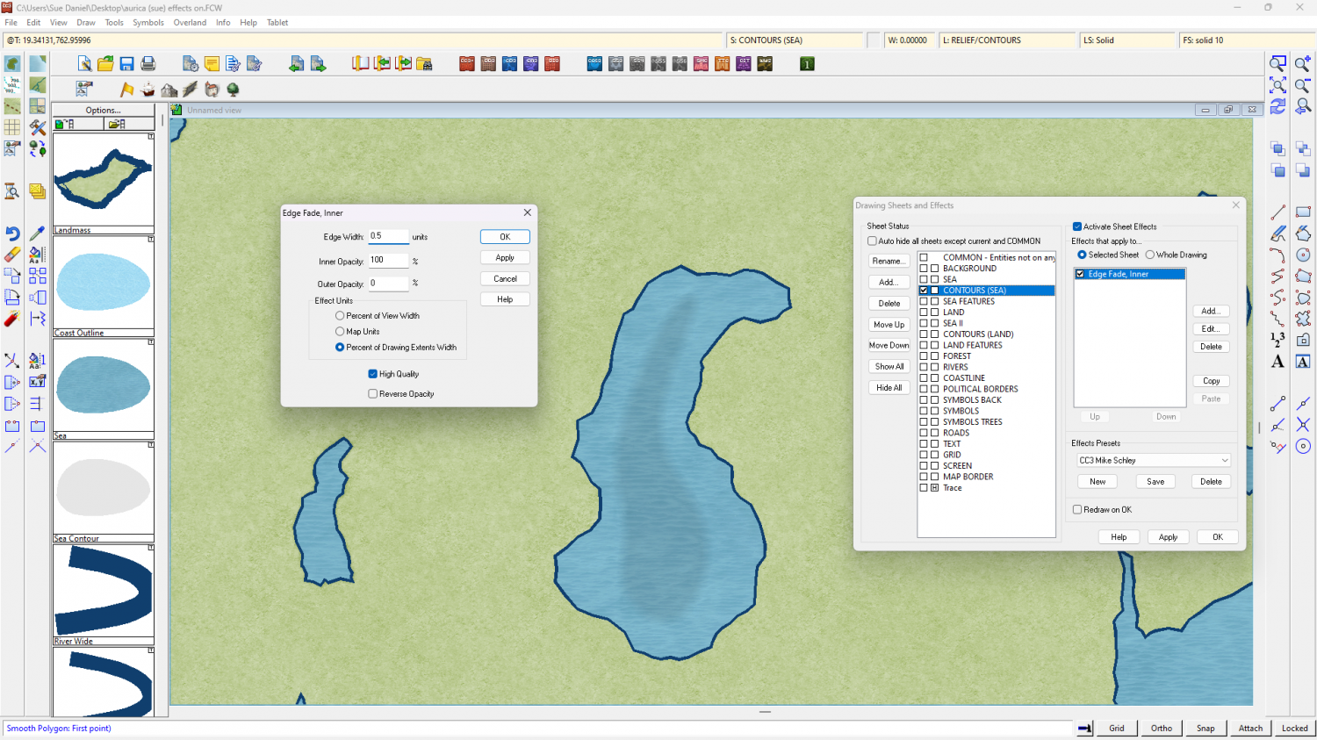Select Percent of Drawing Extents Width
Screen dimensions: 1317x740
click(340, 348)
